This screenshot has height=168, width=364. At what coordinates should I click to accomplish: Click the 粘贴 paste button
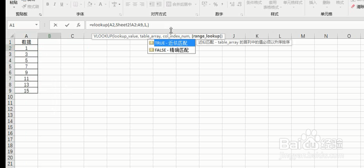point(14,4)
